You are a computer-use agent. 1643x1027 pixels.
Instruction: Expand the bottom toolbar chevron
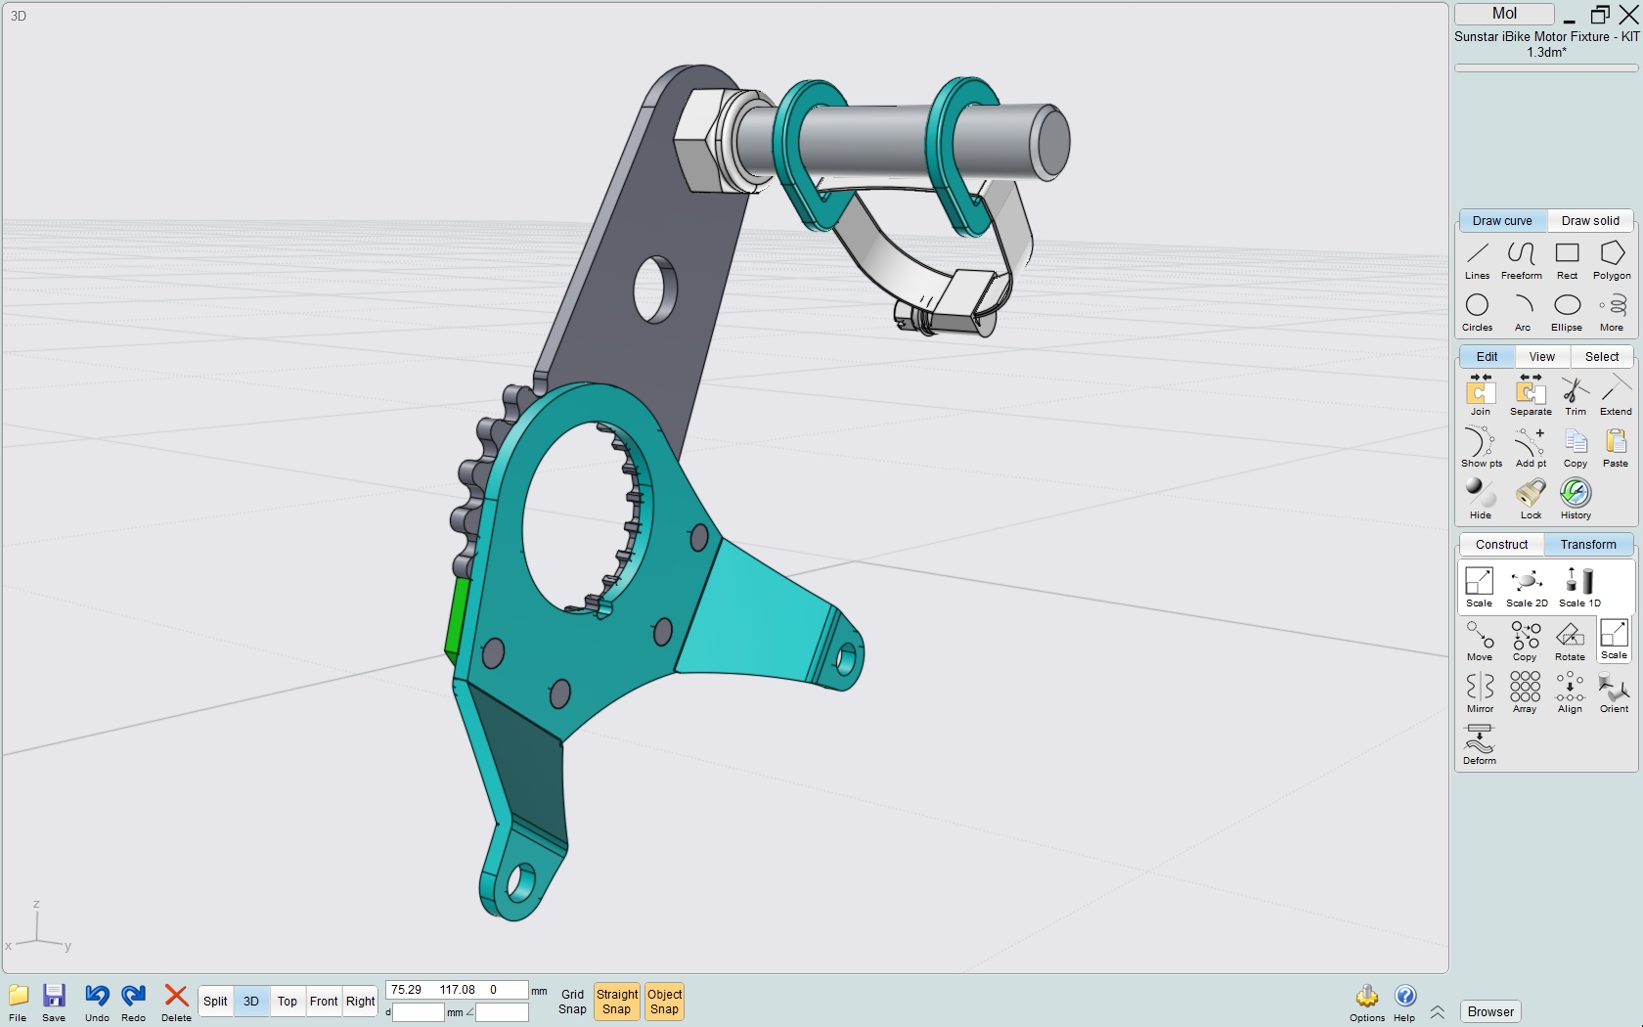click(x=1437, y=1012)
